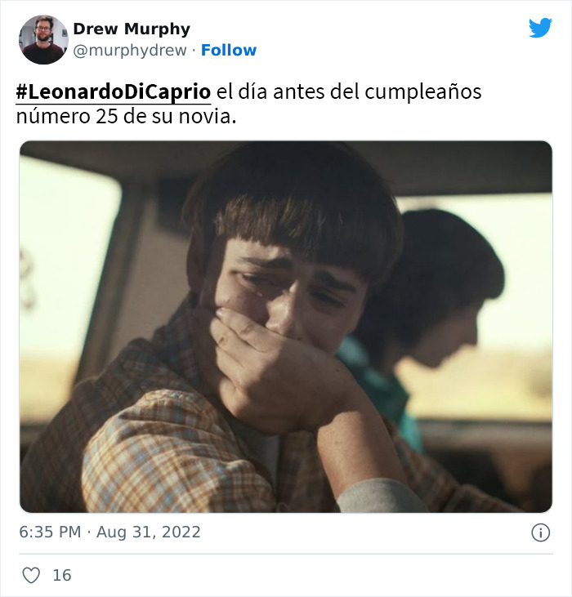Click the Drew Murphy display name
572x597 pixels.
tap(132, 29)
